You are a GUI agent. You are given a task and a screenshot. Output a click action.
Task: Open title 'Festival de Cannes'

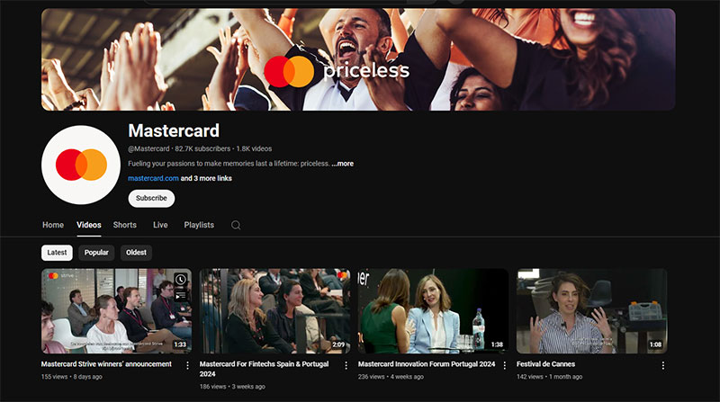click(545, 364)
